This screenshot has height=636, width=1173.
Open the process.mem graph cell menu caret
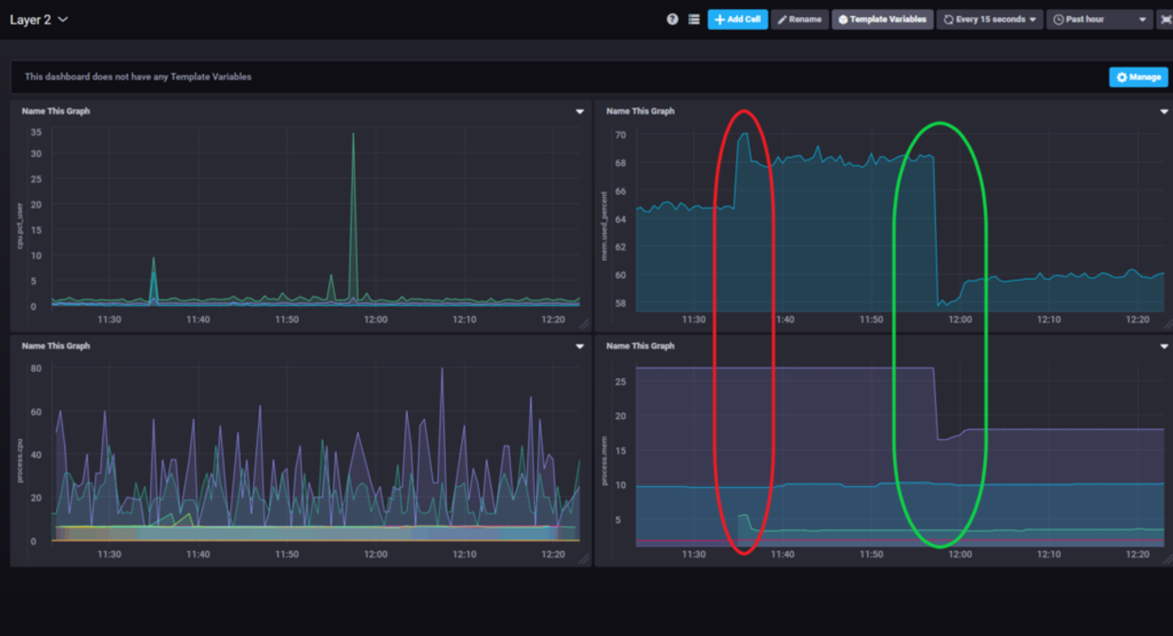coord(1164,346)
